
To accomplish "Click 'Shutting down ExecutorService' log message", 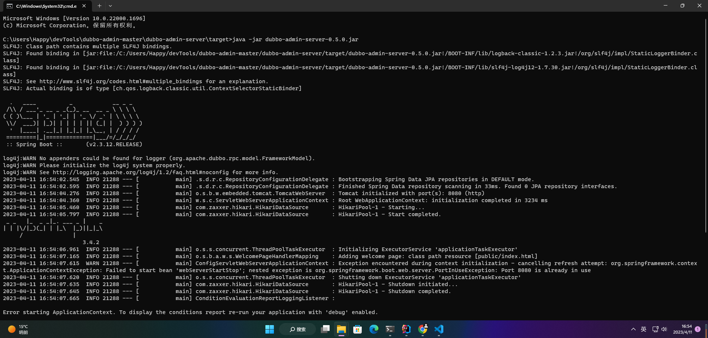I will pos(430,277).
